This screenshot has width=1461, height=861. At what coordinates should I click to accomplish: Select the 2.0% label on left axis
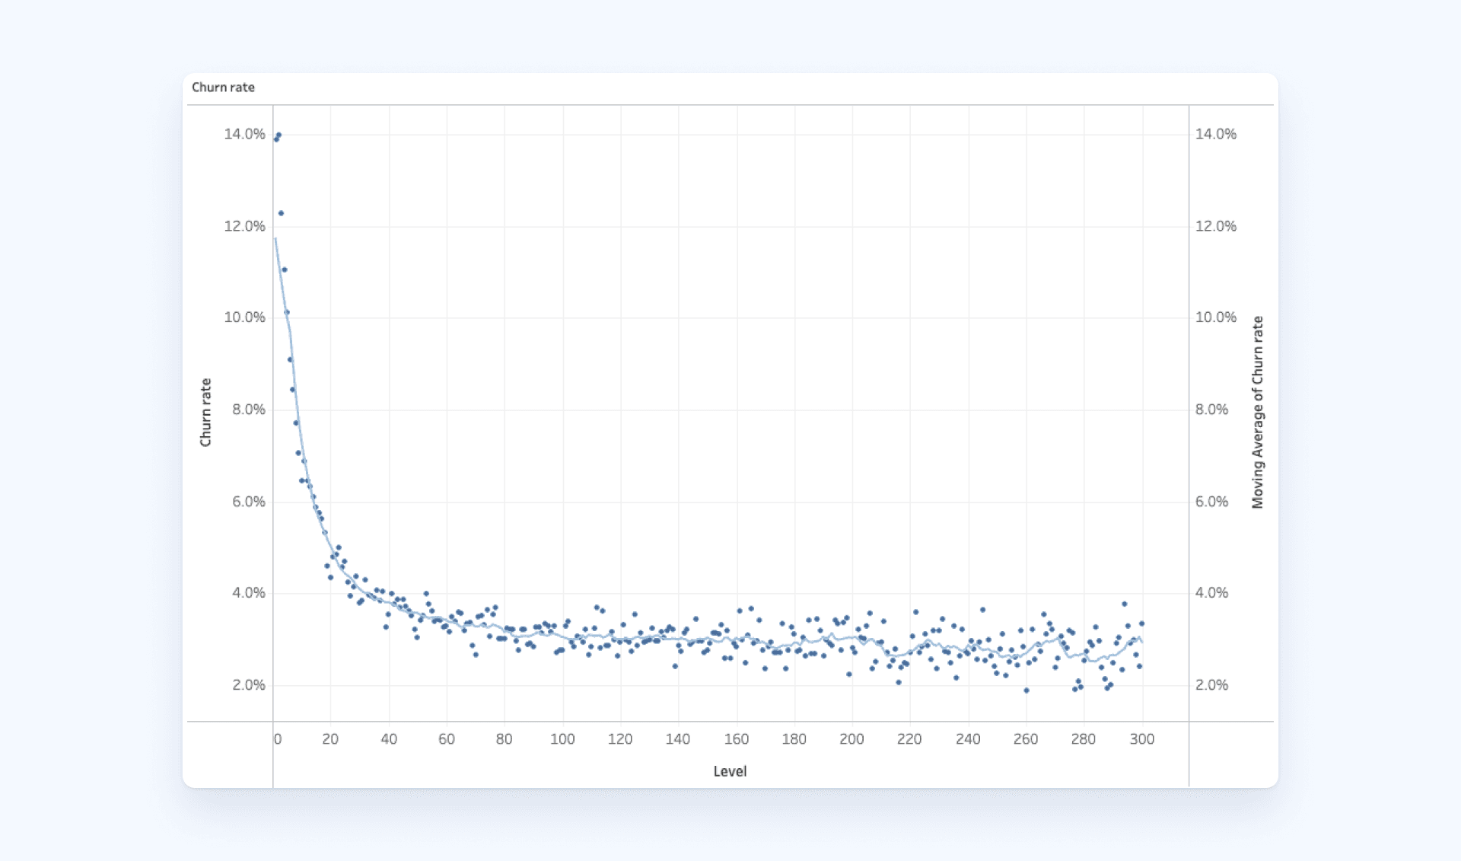[x=249, y=685]
